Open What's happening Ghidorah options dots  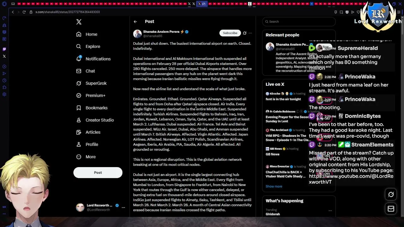(x=330, y=211)
